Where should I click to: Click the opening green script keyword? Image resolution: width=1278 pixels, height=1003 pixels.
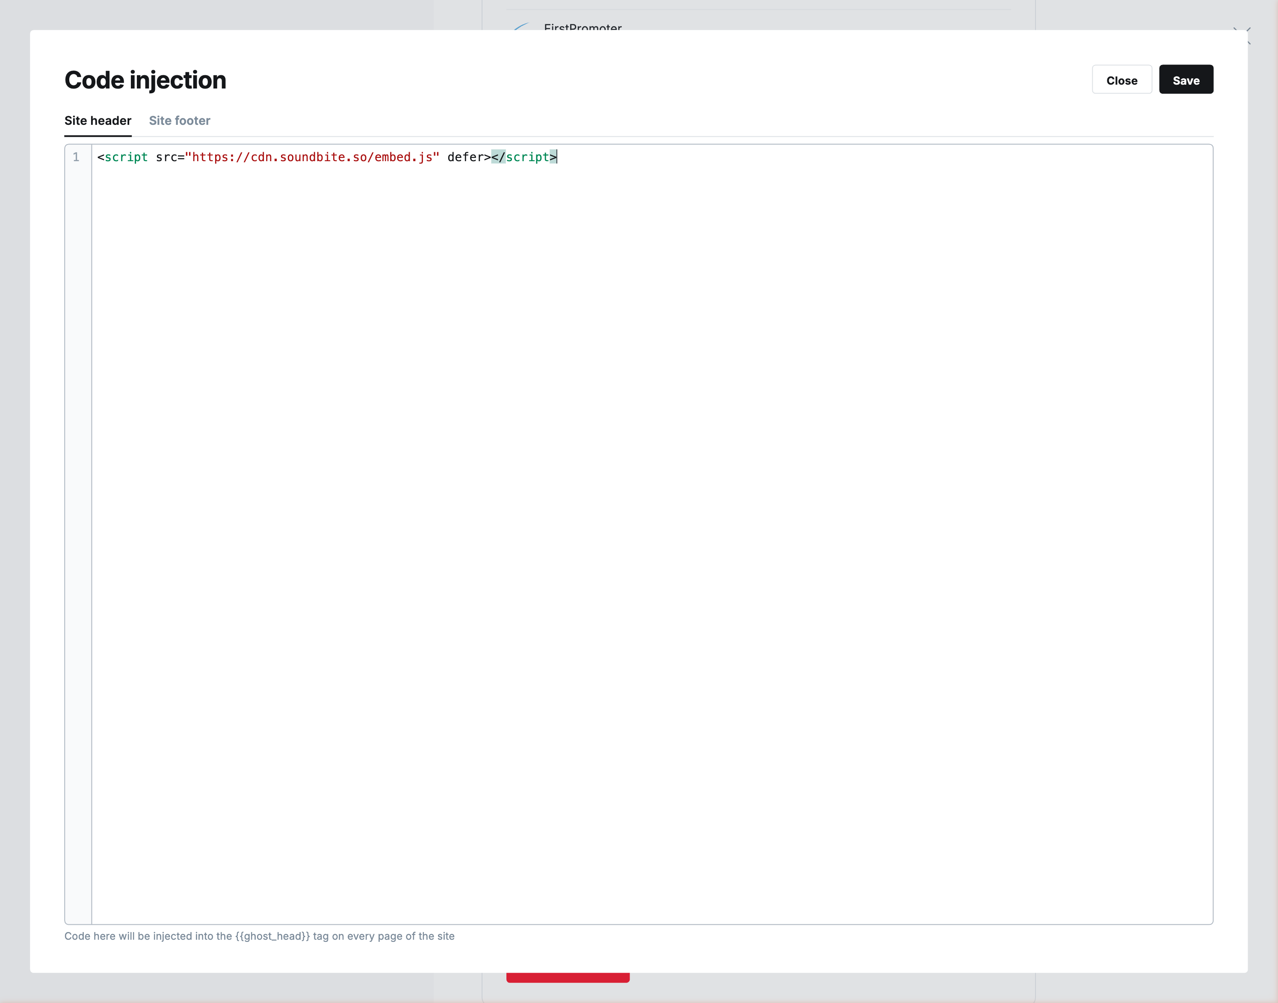coord(126,157)
